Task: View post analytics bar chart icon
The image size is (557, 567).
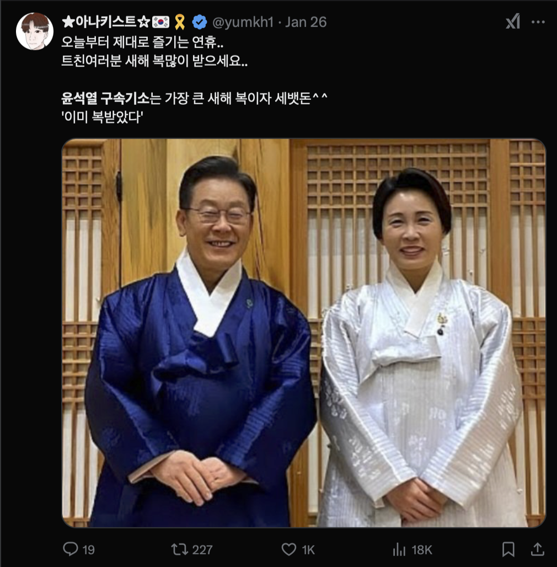Action: click(x=399, y=550)
